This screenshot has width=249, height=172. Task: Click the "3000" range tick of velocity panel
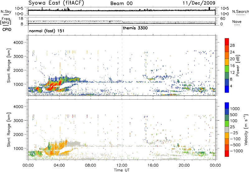[x=18, y=120]
